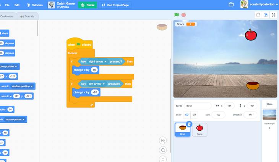279x162 pixels.
Task: Click the -10 value in change x block
Action: [x=95, y=92]
